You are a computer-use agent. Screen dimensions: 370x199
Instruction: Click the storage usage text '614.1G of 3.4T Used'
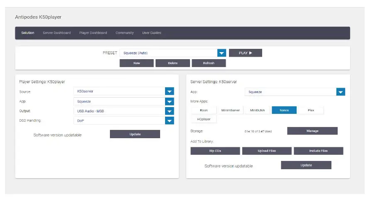tap(258, 131)
